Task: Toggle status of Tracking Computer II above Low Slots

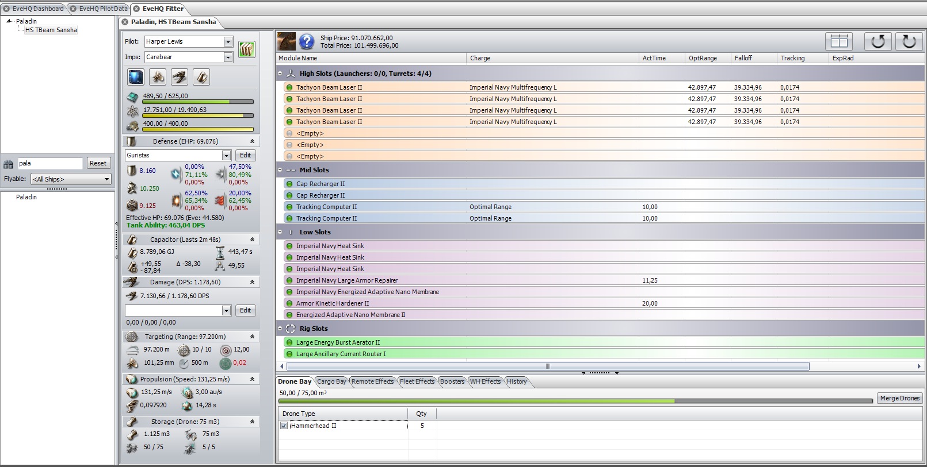Action: [x=289, y=218]
